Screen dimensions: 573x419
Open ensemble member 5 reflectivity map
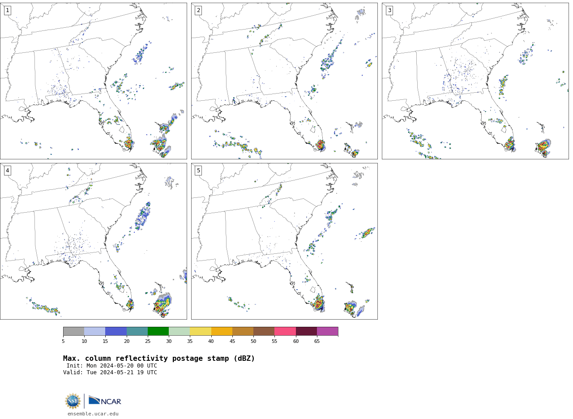[x=284, y=241]
